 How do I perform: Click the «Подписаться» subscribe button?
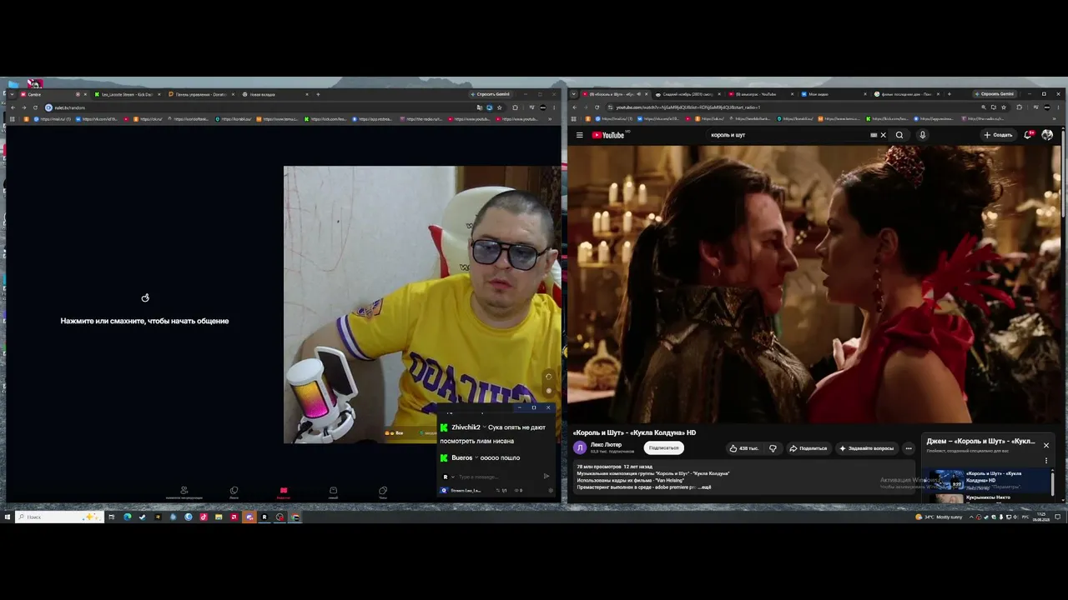(664, 448)
